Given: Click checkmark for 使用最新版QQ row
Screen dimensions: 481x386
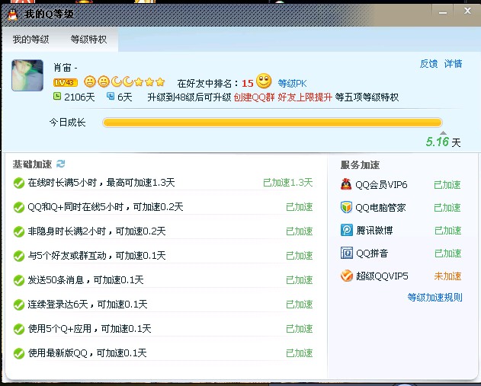Looking at the screenshot, I should click(19, 353).
